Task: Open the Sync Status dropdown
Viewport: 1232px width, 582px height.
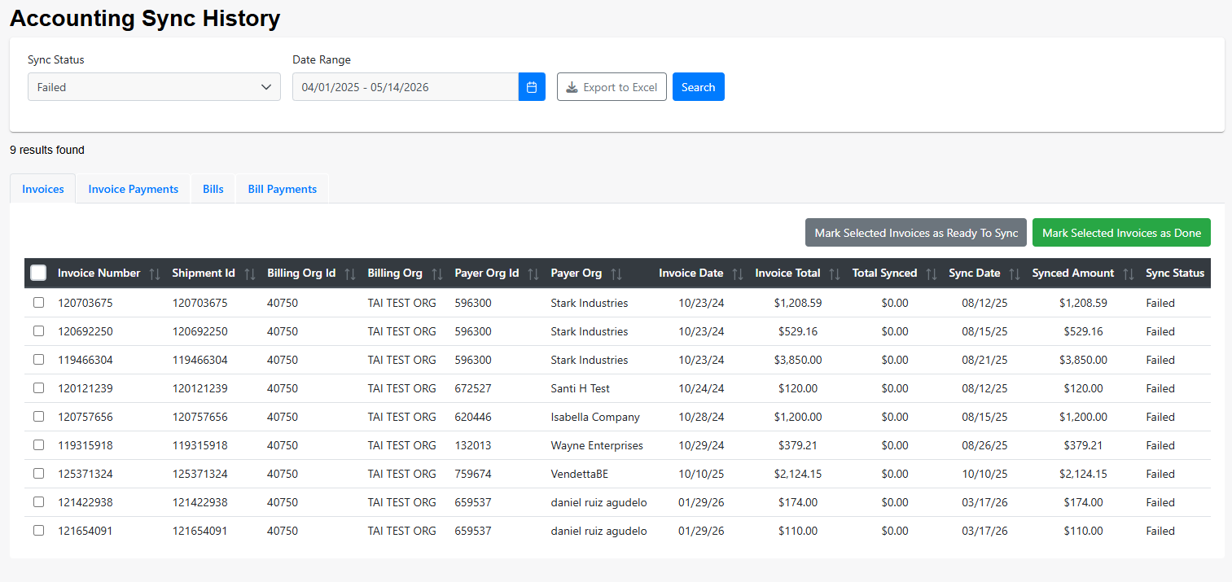Action: click(x=154, y=87)
